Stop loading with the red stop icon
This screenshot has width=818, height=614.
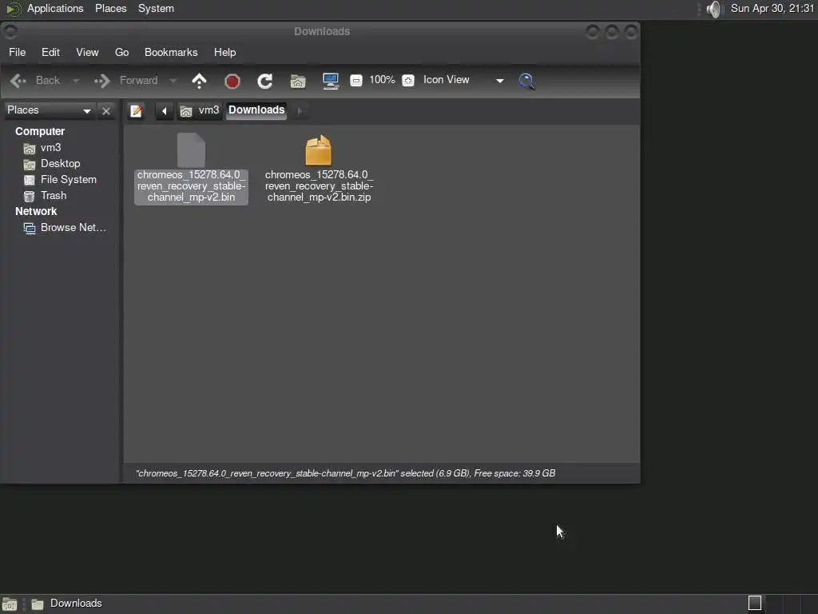click(232, 81)
